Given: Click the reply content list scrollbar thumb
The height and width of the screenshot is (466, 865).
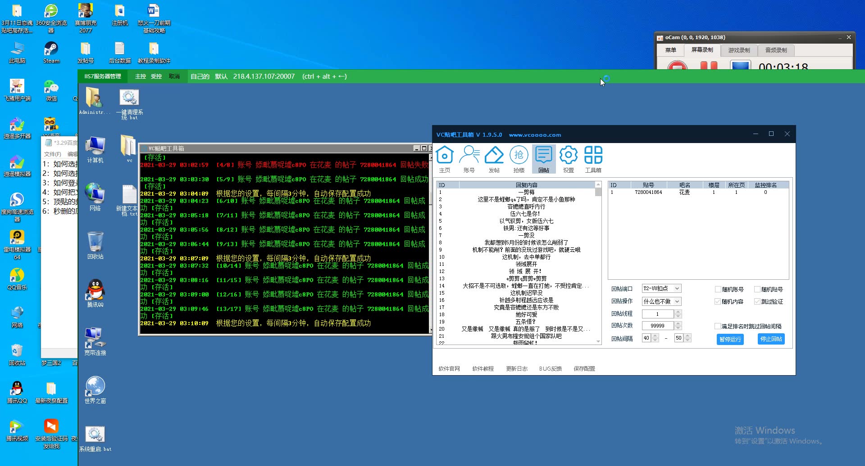Looking at the screenshot, I should (x=598, y=192).
